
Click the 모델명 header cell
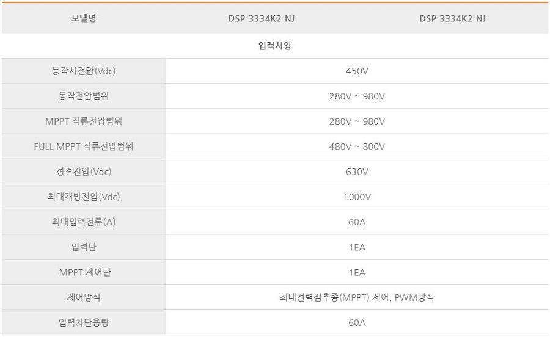click(84, 18)
